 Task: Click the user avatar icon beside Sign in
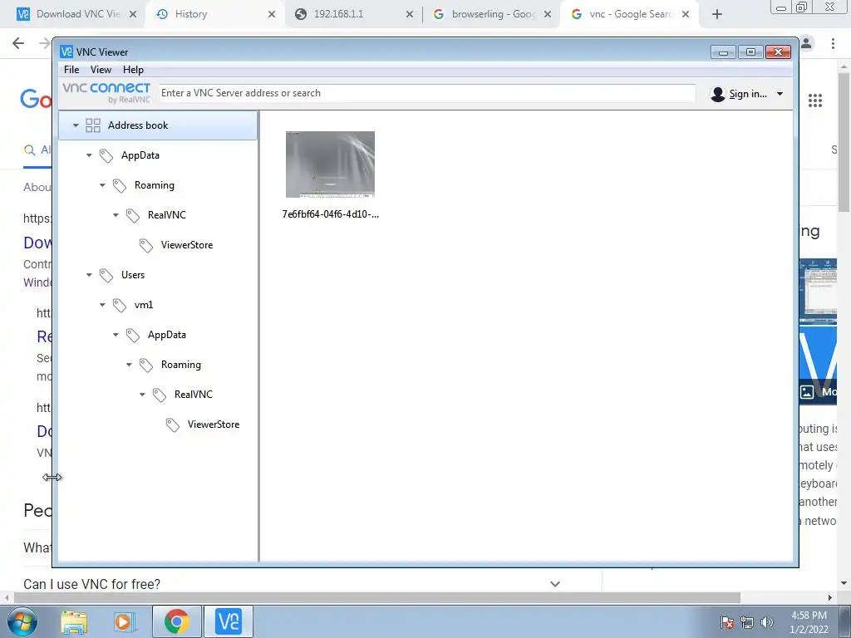(717, 94)
